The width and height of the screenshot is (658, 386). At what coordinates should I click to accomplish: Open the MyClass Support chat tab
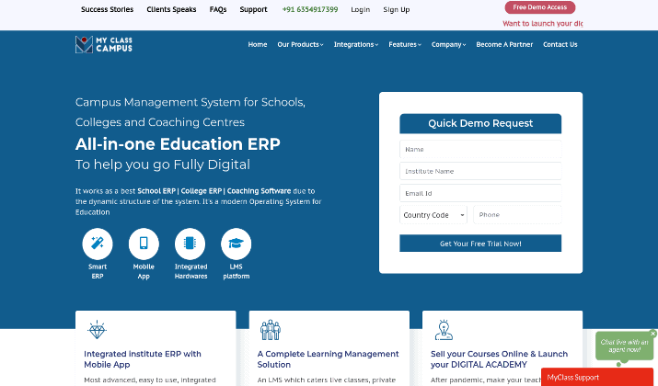[596, 377]
